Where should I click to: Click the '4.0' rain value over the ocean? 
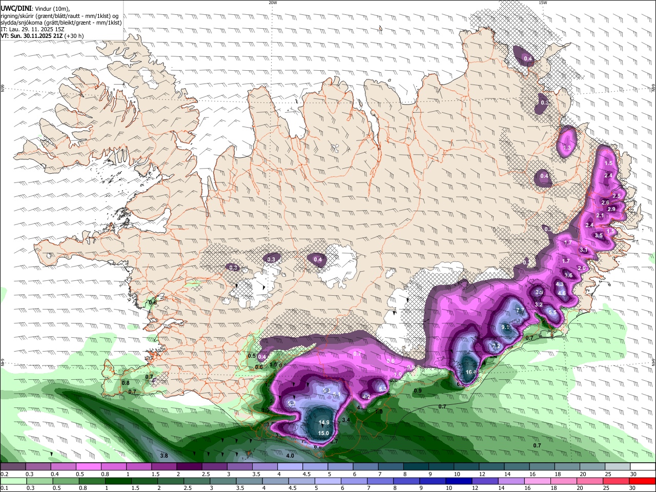point(290,456)
